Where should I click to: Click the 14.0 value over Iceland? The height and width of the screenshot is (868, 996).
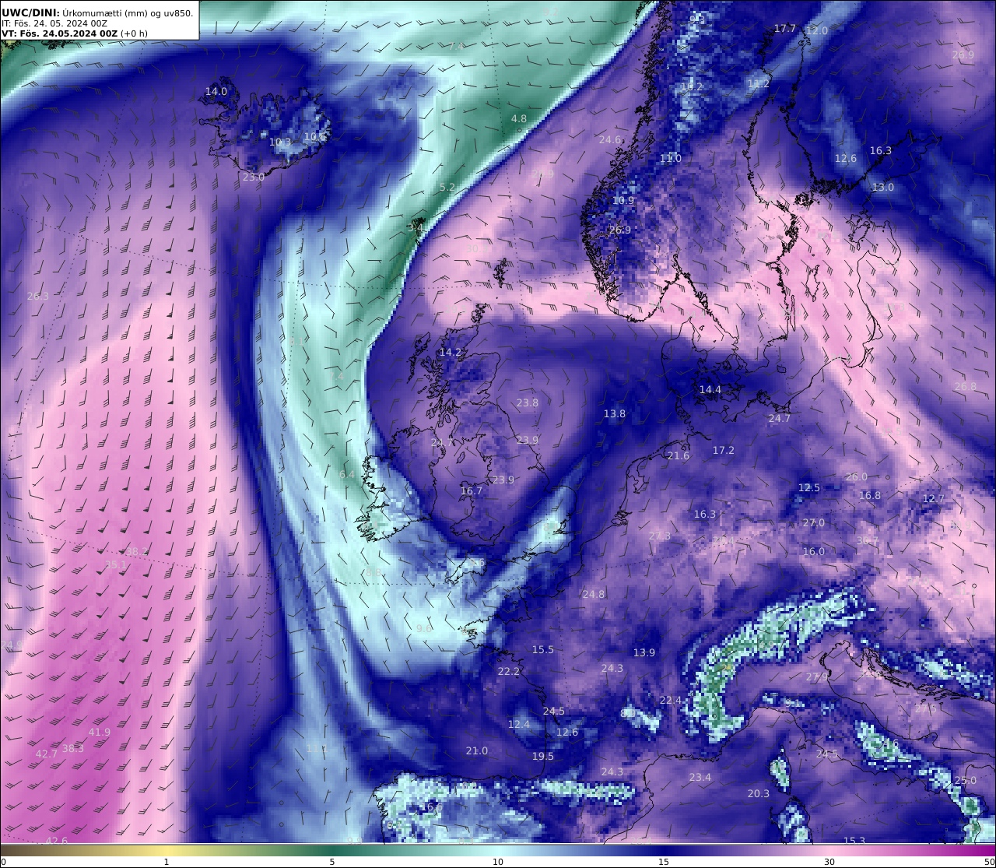pos(216,91)
